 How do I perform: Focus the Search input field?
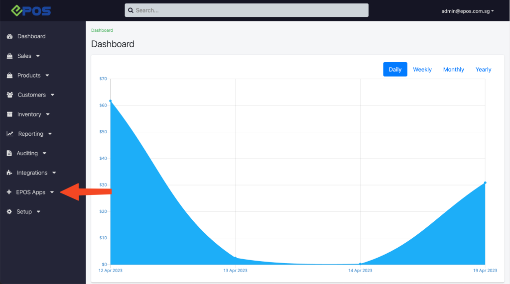[247, 10]
